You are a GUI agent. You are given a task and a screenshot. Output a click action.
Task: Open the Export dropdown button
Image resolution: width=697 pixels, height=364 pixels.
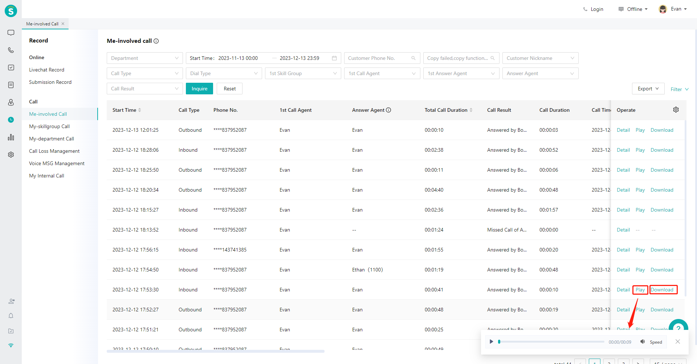pos(648,89)
